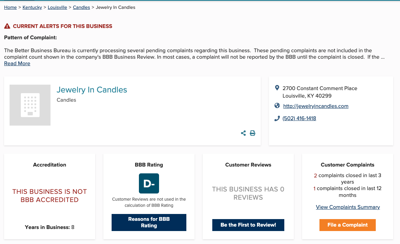Image resolution: width=400 pixels, height=244 pixels.
Task: Open the Jewelry In Candles business title
Action: pyautogui.click(x=92, y=90)
